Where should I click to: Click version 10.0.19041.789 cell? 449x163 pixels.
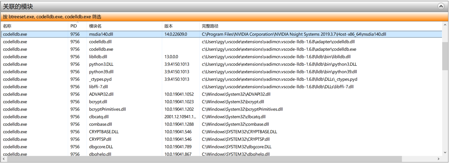coord(178,147)
